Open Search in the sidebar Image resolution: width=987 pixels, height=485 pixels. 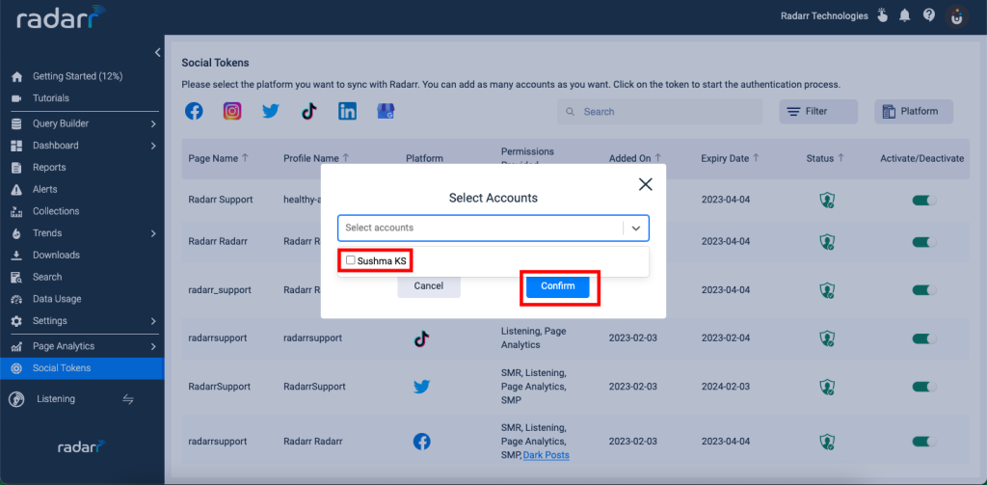coord(47,277)
